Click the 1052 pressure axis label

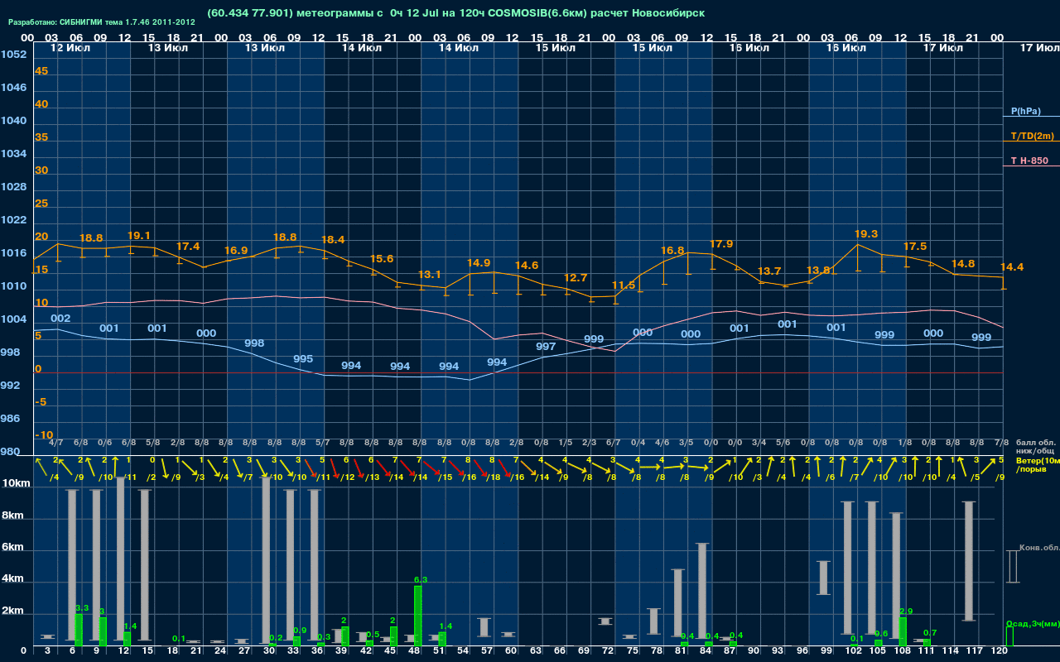coord(13,55)
